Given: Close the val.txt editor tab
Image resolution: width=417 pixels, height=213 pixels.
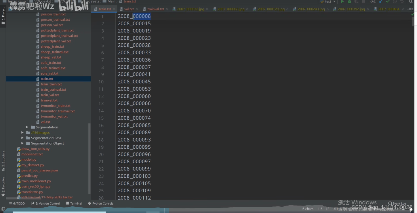Looking at the screenshot, I should click(137, 9).
